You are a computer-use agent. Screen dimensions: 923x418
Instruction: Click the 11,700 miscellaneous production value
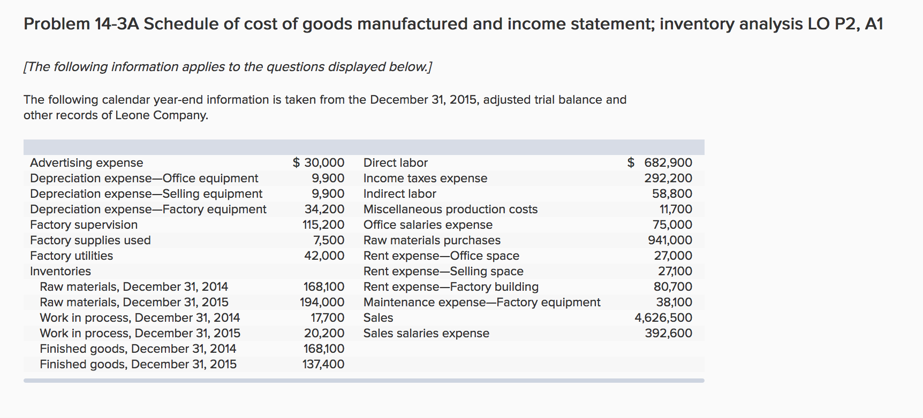pos(676,209)
